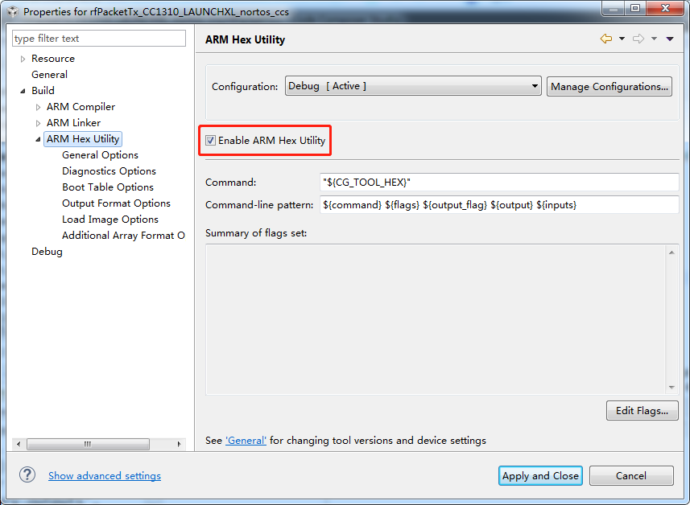
Task: Open the back history dropdown arrow
Action: (622, 39)
